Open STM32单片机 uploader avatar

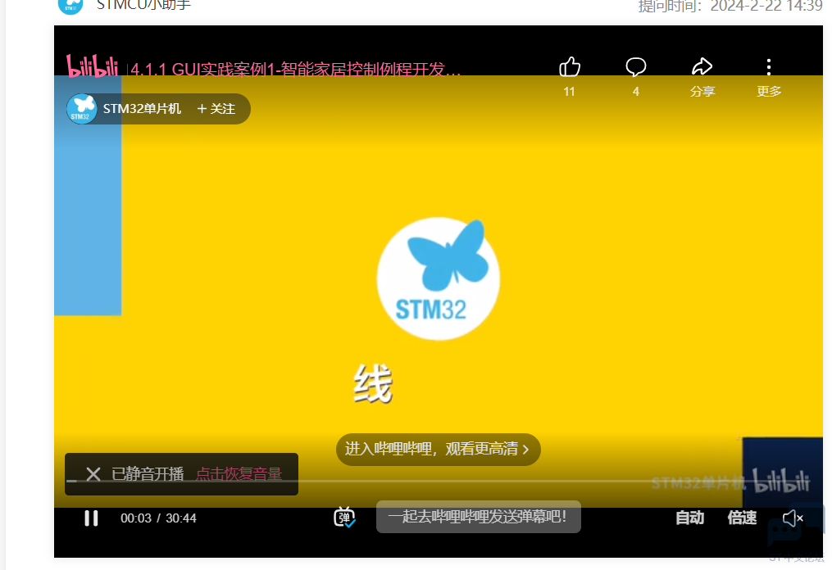click(82, 109)
